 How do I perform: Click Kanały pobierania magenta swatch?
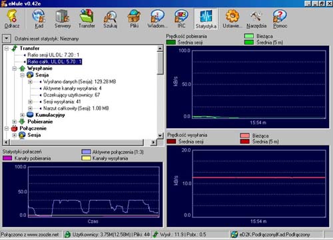(x=7, y=158)
